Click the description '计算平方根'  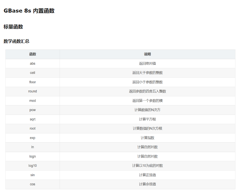[x=147, y=119]
